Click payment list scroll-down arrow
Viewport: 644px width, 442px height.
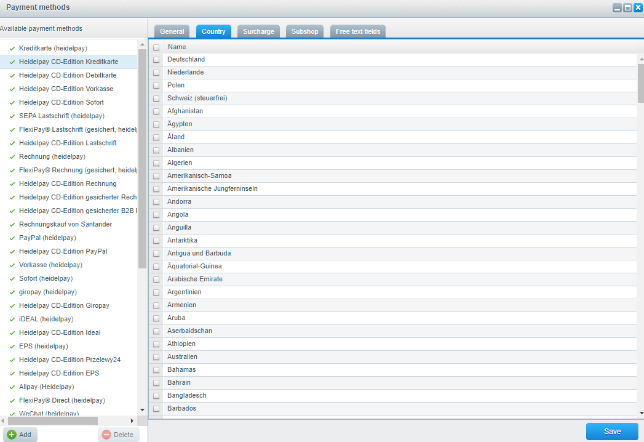[142, 410]
